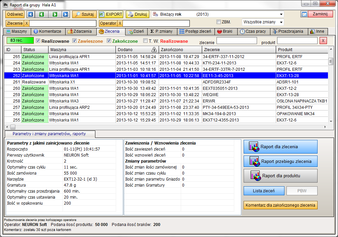Go to previous record with the green left arrow
338x237 pixels.
click(41, 14)
